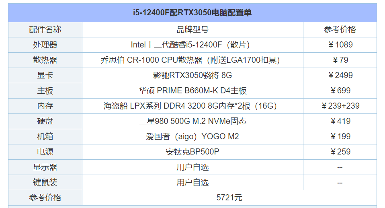This screenshot has width=385, height=208.
Task: Click the 爱国者 (aigo) YOGO M2 cell
Action: (x=192, y=136)
